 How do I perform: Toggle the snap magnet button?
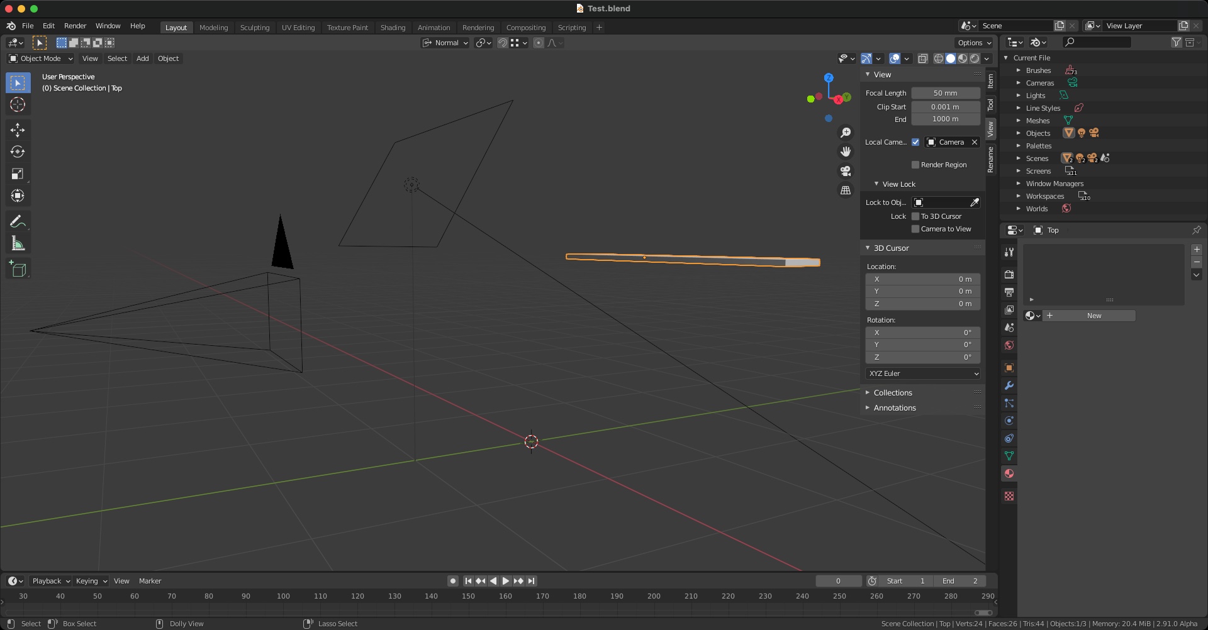pyautogui.click(x=503, y=43)
